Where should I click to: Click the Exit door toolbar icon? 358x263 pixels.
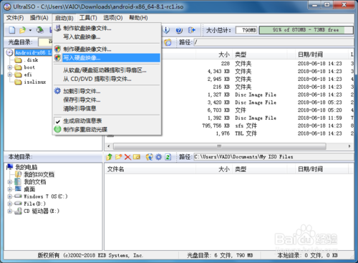coord(192,30)
